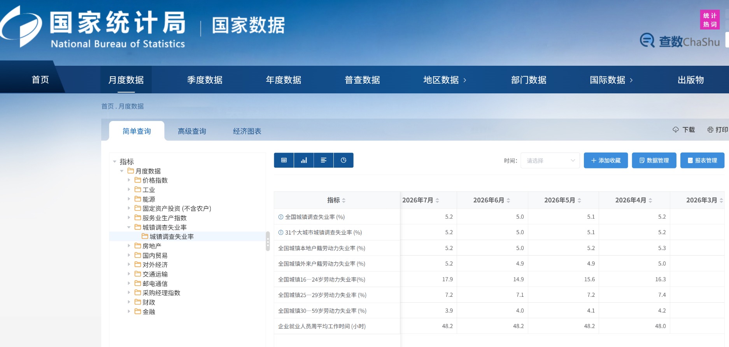Select the 简单查询 tab
Screen dimensions: 729x347
point(137,131)
